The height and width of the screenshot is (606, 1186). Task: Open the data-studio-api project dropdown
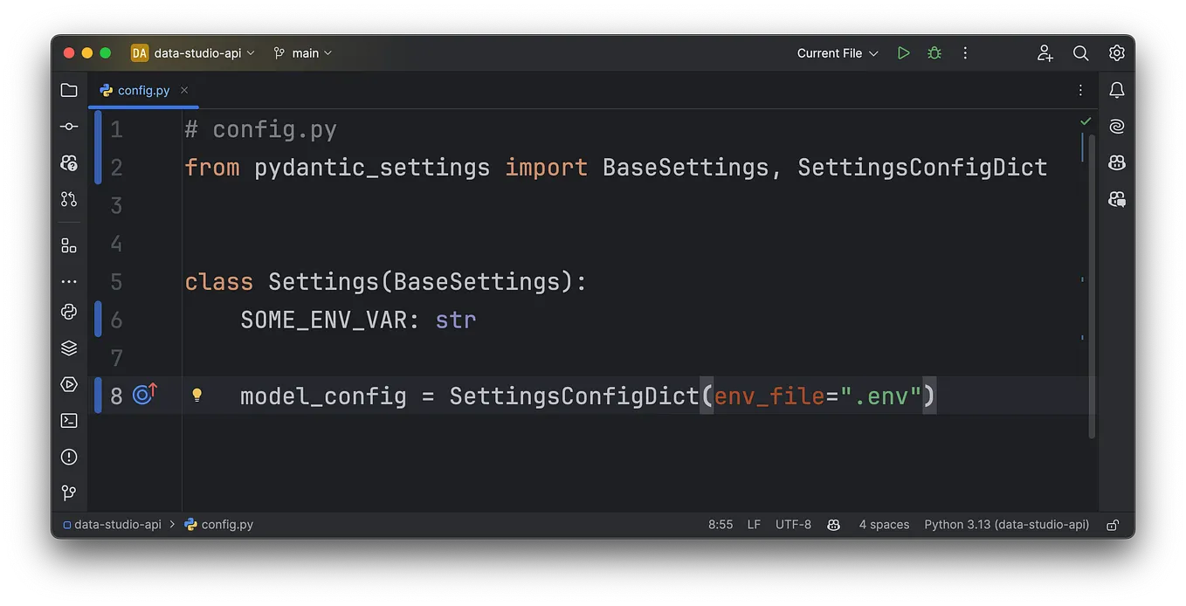[192, 52]
